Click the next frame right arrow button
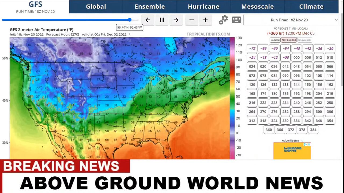 pos(176,20)
